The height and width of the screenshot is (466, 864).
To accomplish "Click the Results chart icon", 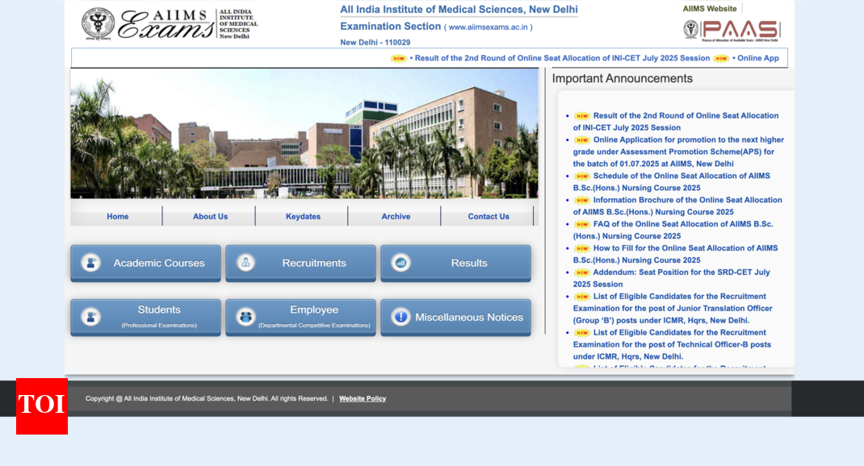I will coord(401,263).
